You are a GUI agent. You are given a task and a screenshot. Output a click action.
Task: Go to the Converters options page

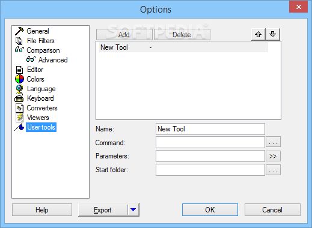point(42,108)
